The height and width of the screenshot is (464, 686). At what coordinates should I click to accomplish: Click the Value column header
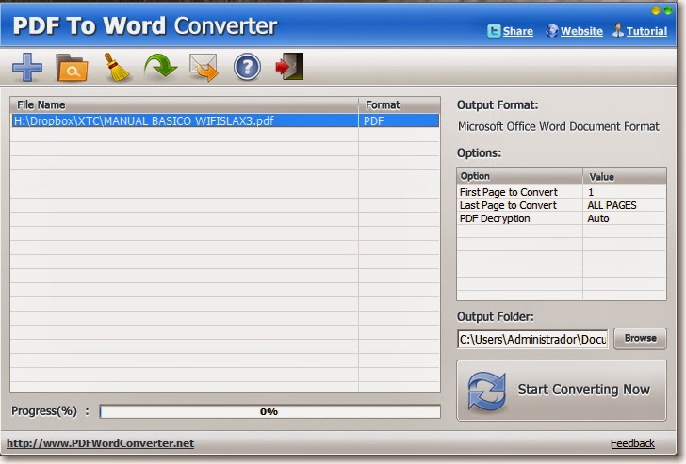tap(625, 176)
